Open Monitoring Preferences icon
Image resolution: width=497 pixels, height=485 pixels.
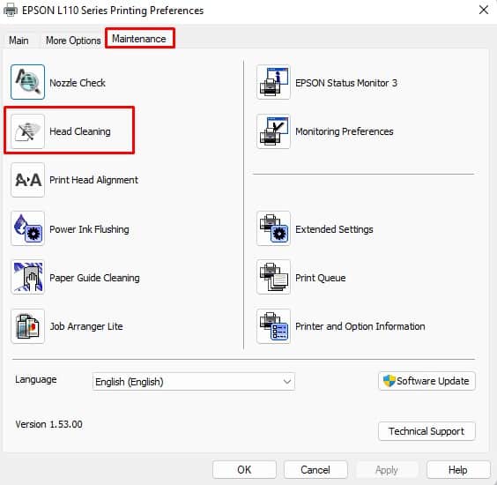click(273, 131)
